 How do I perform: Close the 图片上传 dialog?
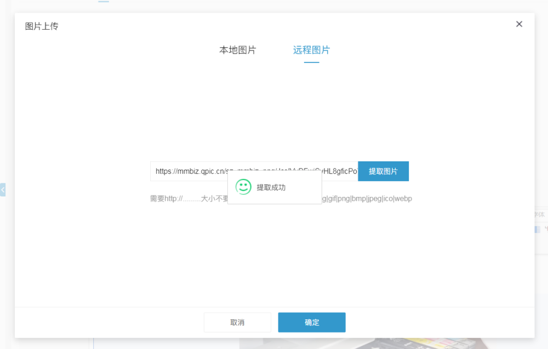point(519,24)
